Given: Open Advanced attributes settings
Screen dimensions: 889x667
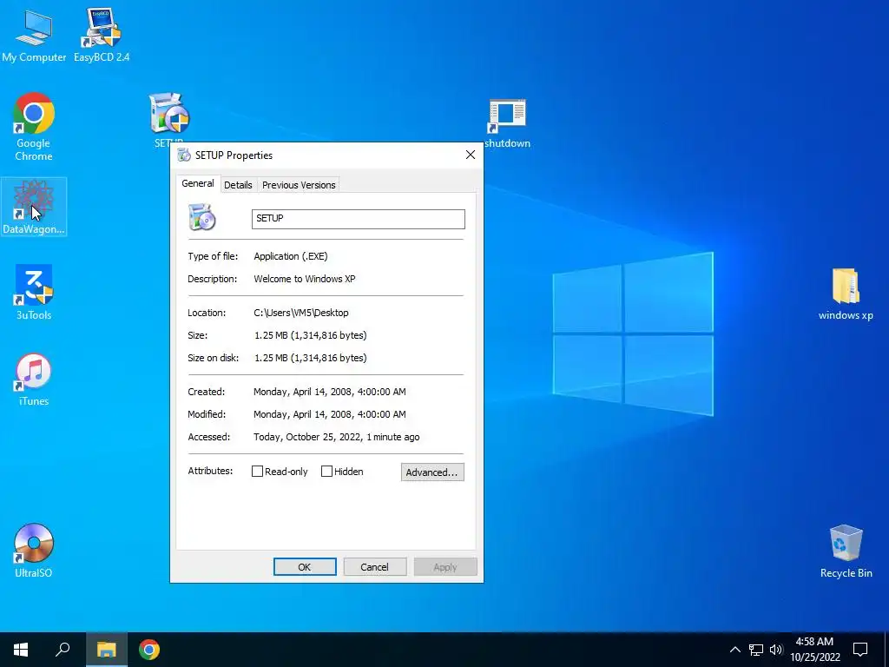Looking at the screenshot, I should point(432,472).
